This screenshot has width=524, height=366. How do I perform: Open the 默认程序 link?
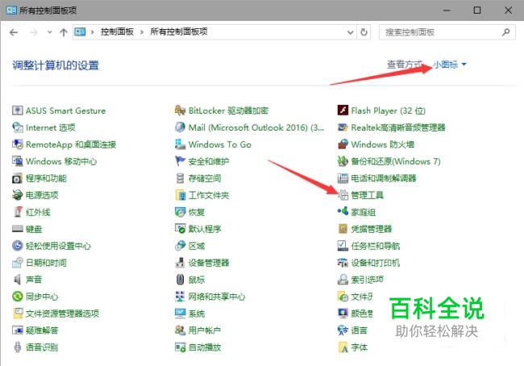click(x=205, y=229)
